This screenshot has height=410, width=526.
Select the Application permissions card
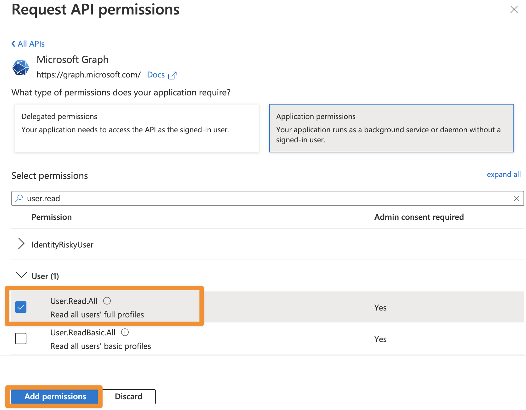391,128
